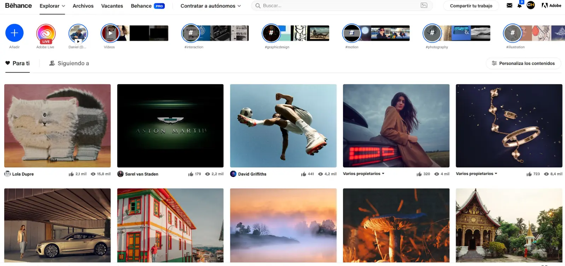Screen dimensions: 565x266
Task: Open the knitted cat project thumbnail
Action: pyautogui.click(x=57, y=126)
